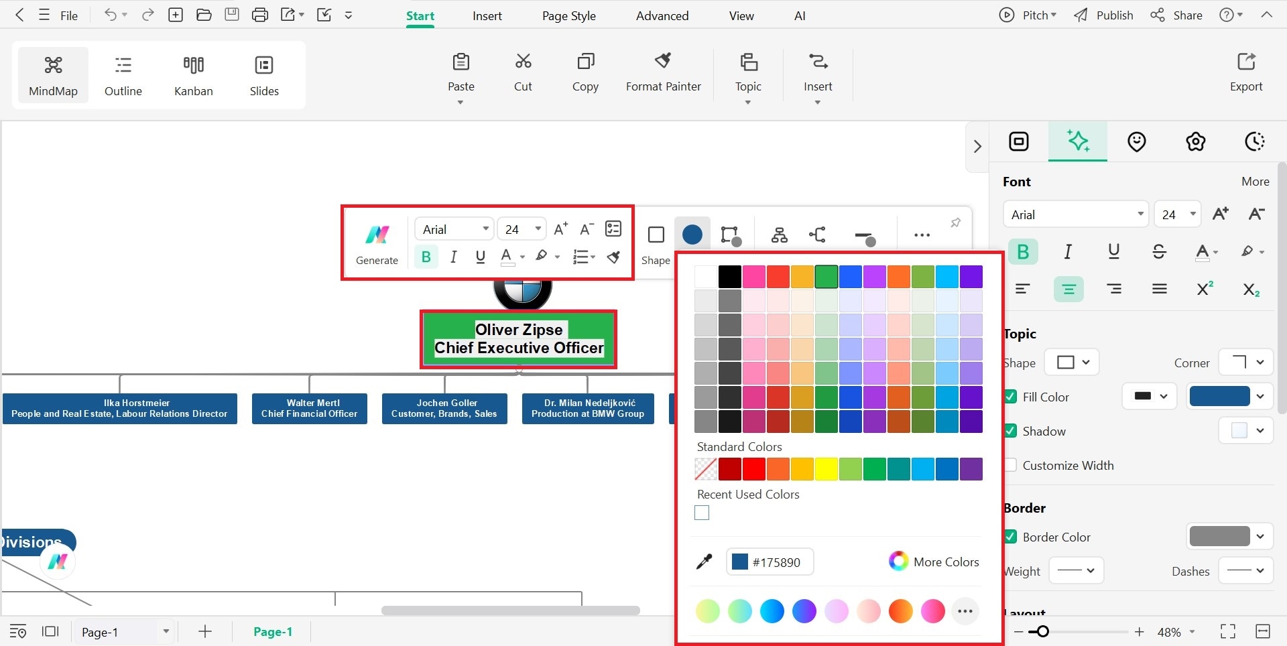Open the Page-1 page selector dropdown
Screen dimensions: 1287x646
coord(125,632)
